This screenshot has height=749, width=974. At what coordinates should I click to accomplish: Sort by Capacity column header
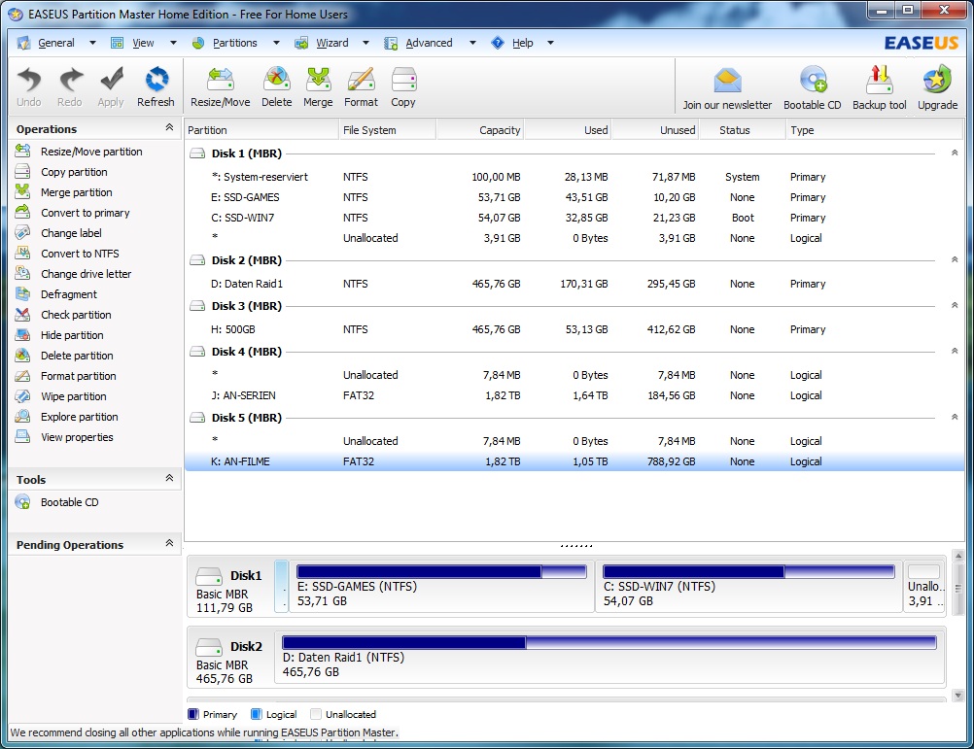[x=481, y=130]
